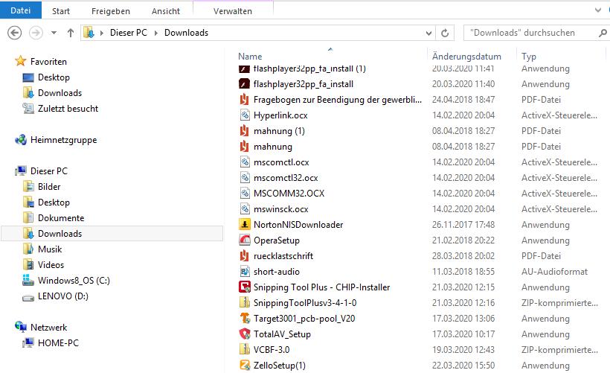Select HOME-PC under Netzwerk
Viewport: 610px width, 373px height.
coord(58,343)
